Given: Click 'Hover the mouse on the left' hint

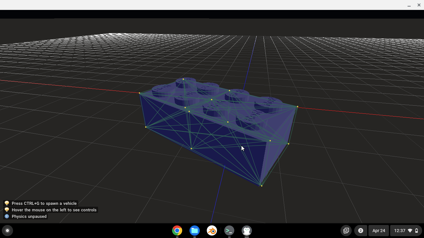Looking at the screenshot, I should click(x=54, y=210).
